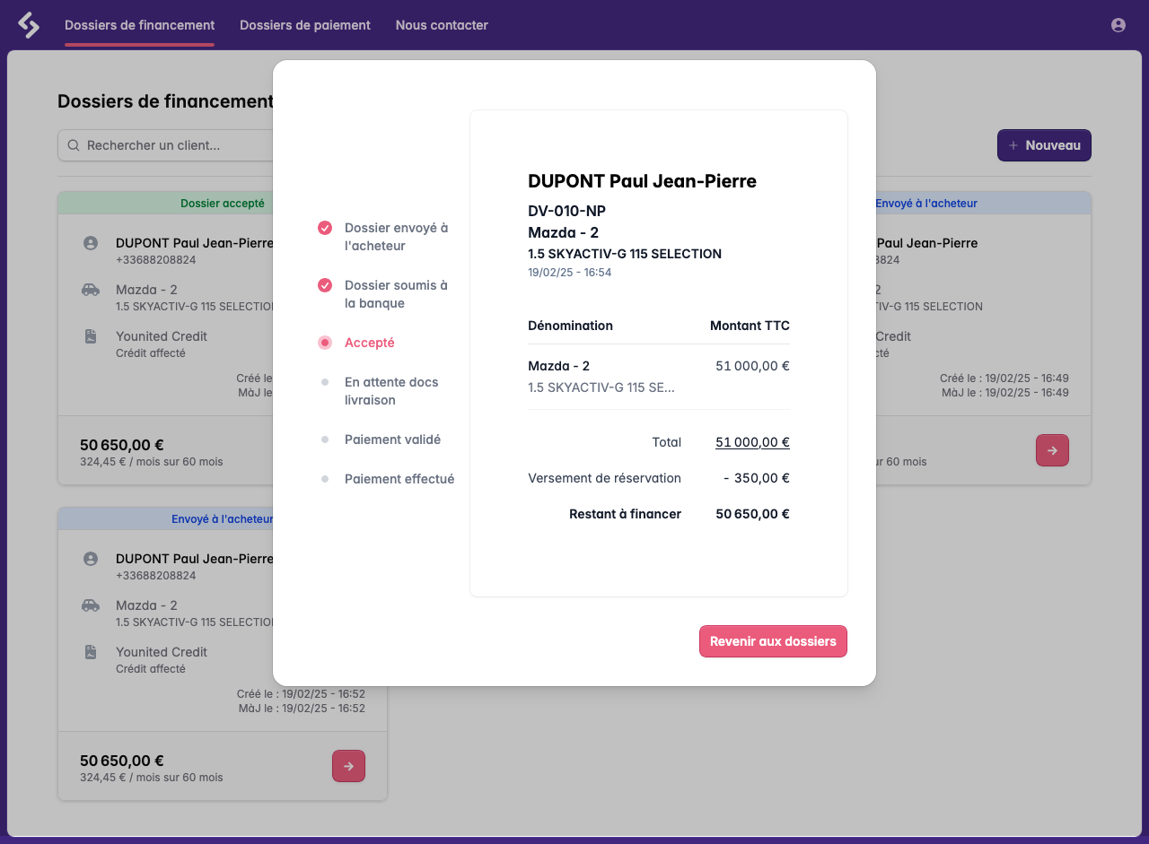Click the person icon on the lower DUPONT card
Viewport: 1149px width, 844px height.
(x=90, y=558)
